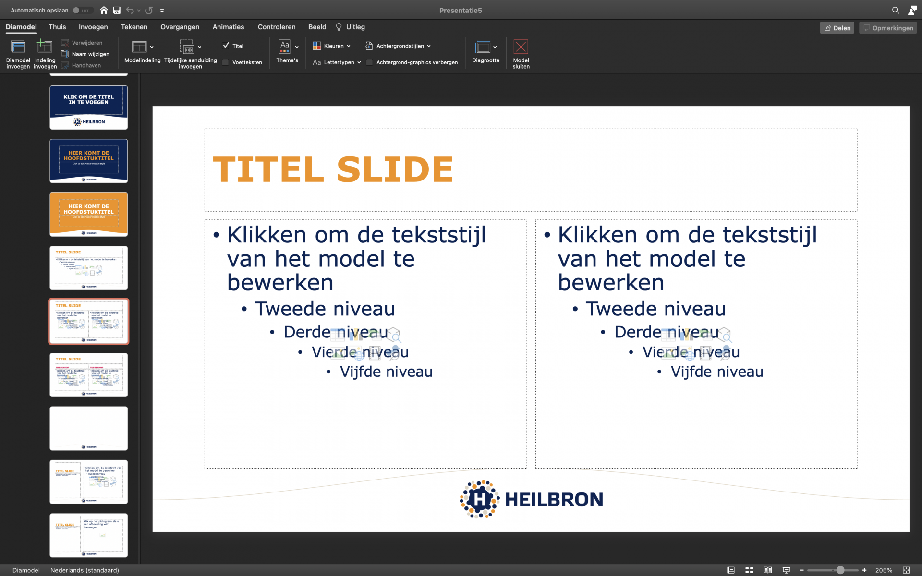Uncheck the Titel checkbox

[226, 46]
